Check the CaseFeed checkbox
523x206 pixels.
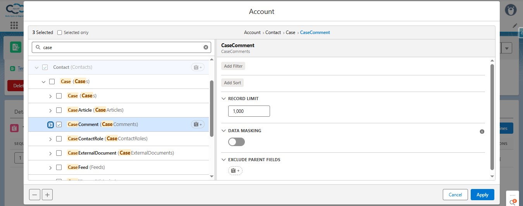click(59, 167)
